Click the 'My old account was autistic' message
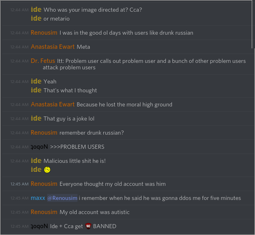Viewport: 255px width, 235px height. 94,212
